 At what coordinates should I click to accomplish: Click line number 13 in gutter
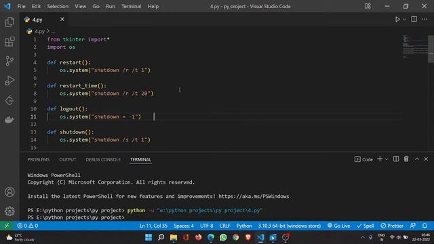[x=33, y=132]
